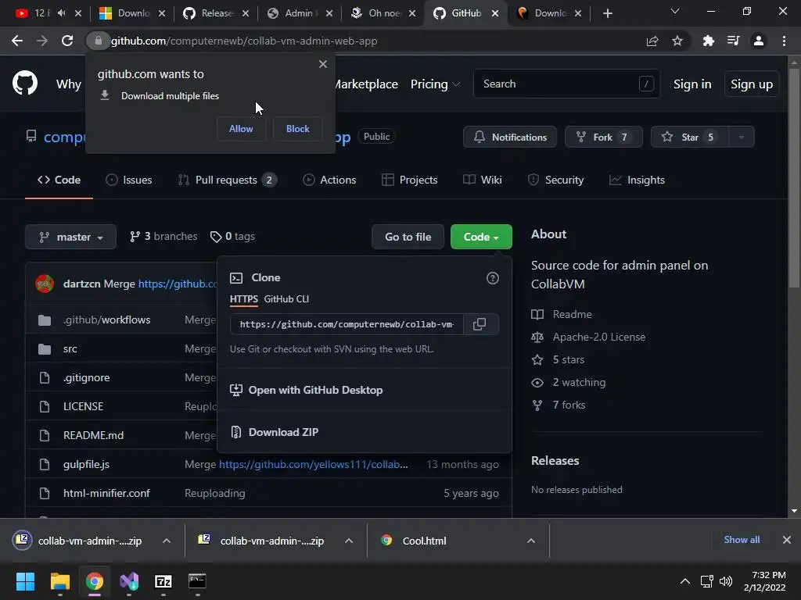Screen dimensions: 801x600
Task: Click the Chrome extensions puzzle icon
Action: [708, 41]
